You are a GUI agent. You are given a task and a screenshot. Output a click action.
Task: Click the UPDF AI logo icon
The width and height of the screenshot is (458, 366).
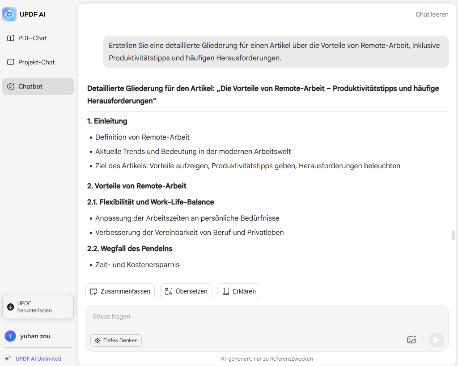point(9,14)
